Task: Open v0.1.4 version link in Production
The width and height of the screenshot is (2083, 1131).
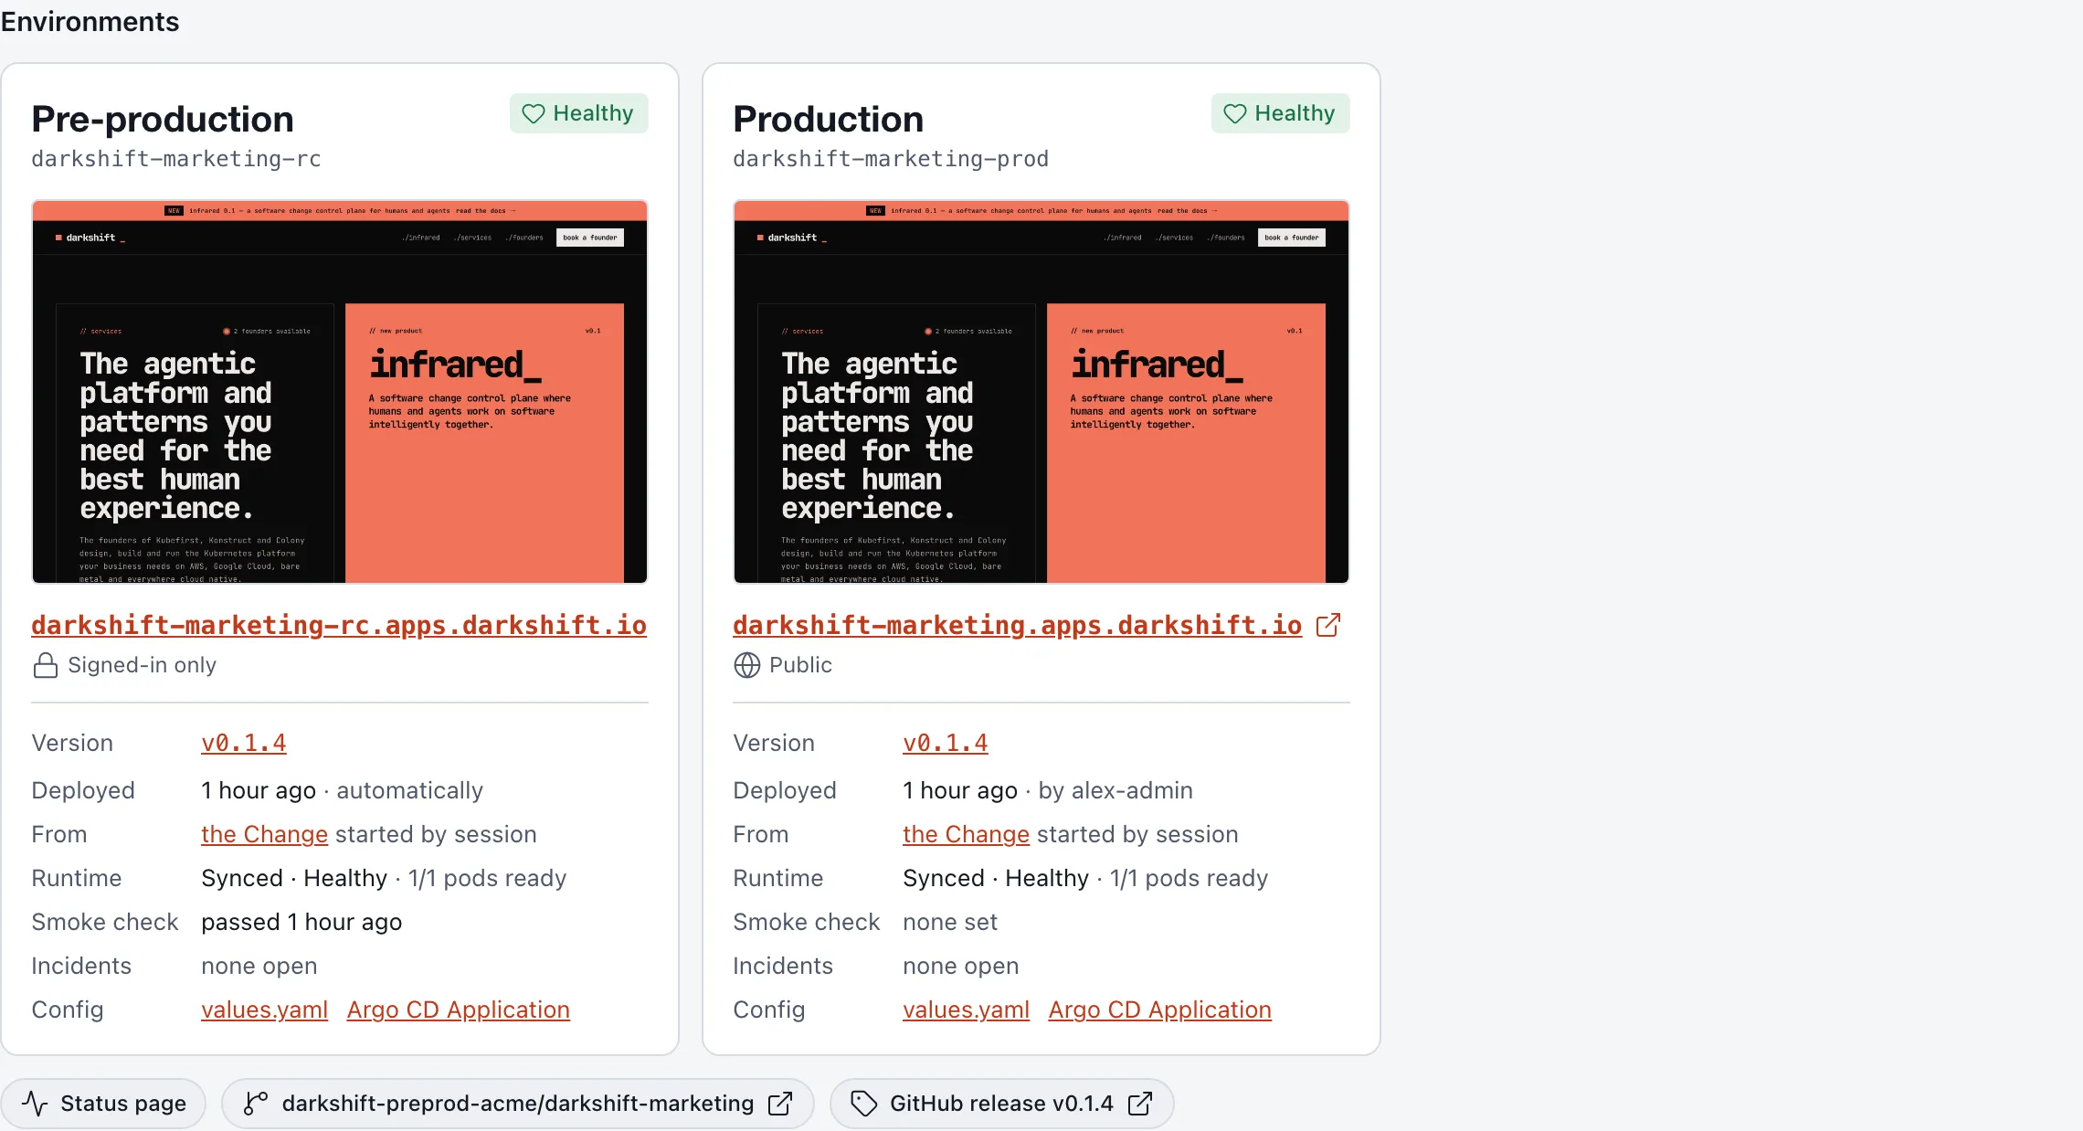Action: (946, 743)
